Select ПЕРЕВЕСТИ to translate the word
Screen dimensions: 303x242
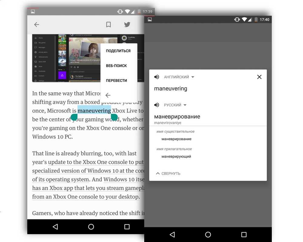(116, 80)
